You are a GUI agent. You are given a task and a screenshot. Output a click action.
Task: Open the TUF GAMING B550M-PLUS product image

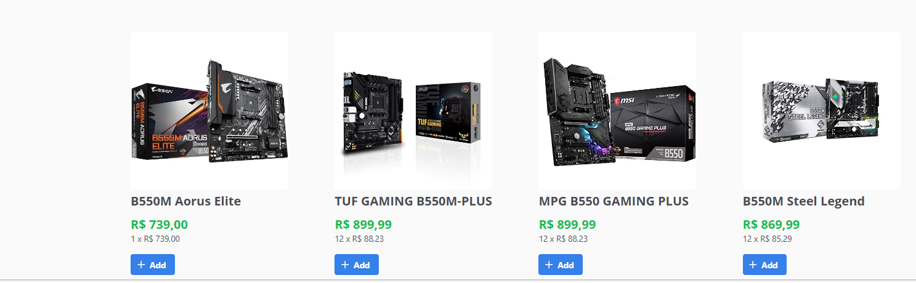413,111
